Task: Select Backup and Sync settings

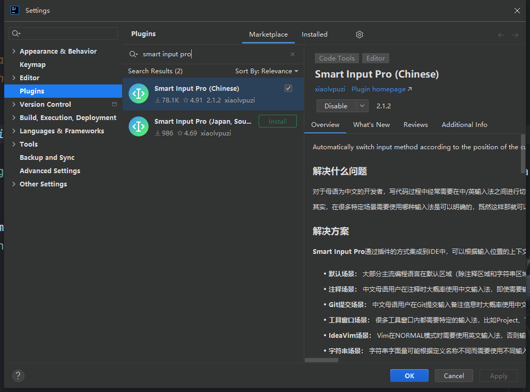Action: (47, 157)
